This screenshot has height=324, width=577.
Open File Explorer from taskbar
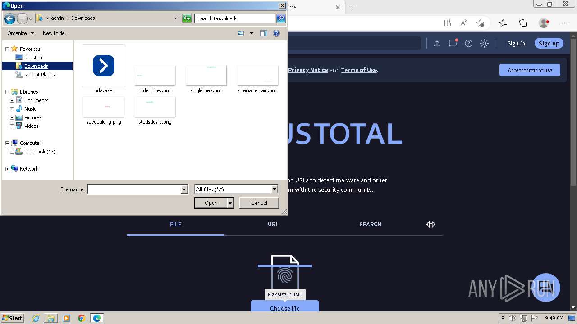pyautogui.click(x=51, y=318)
